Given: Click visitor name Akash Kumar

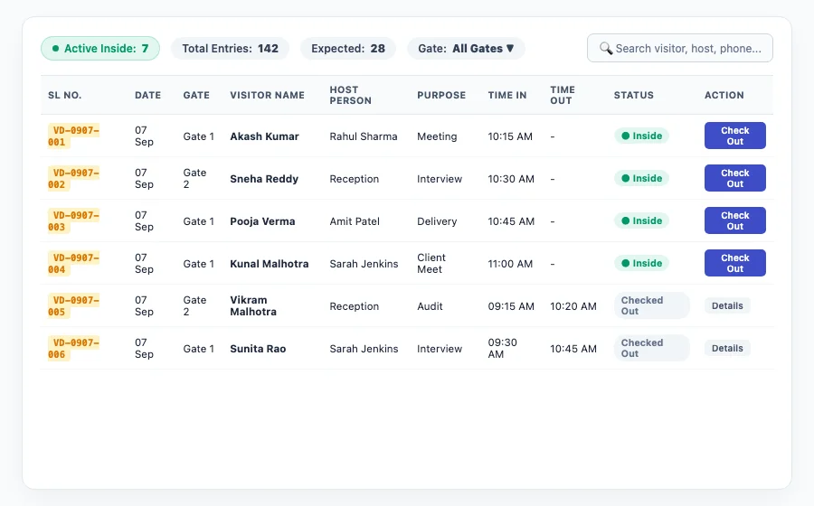Looking at the screenshot, I should tap(264, 136).
